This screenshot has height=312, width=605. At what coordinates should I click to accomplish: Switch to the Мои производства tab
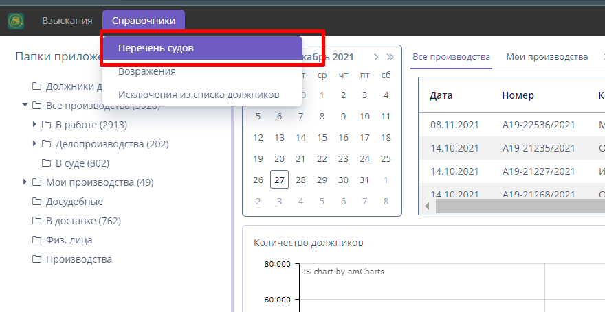[547, 57]
